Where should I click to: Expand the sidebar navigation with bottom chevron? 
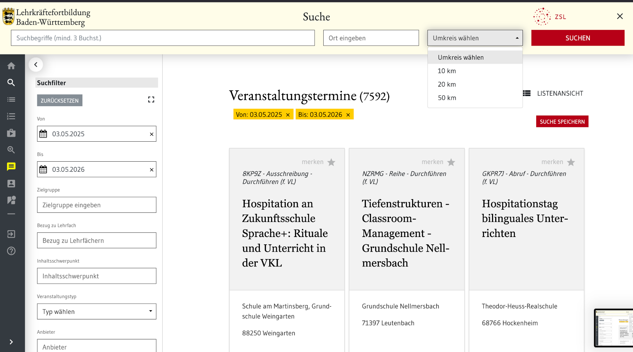(11, 342)
